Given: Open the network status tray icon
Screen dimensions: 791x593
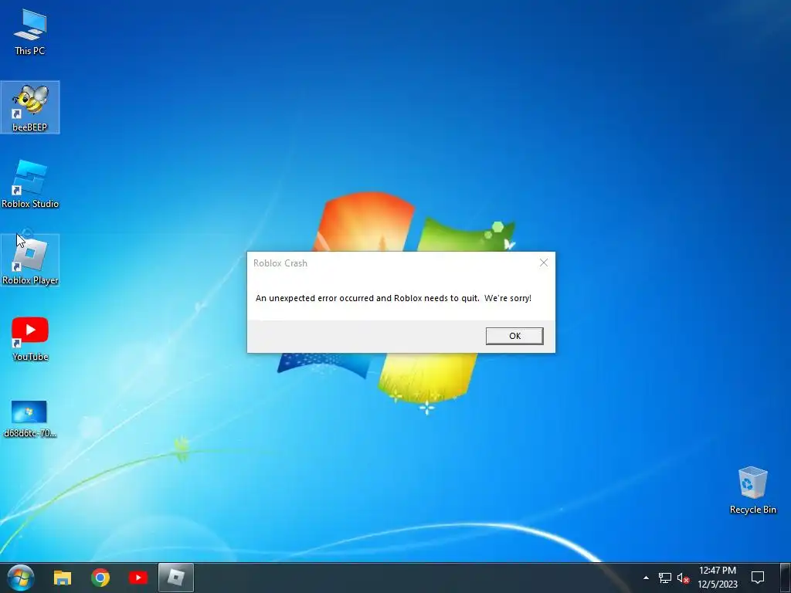Looking at the screenshot, I should (665, 578).
